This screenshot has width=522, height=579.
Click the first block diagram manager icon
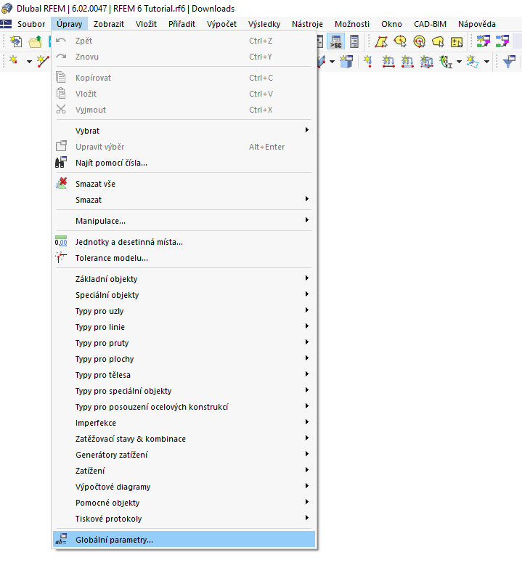tap(483, 41)
